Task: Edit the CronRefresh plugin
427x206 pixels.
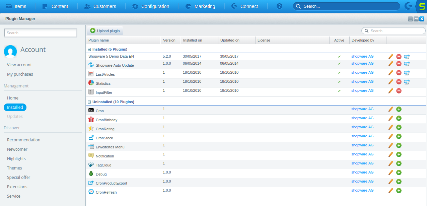Action: [x=391, y=191]
